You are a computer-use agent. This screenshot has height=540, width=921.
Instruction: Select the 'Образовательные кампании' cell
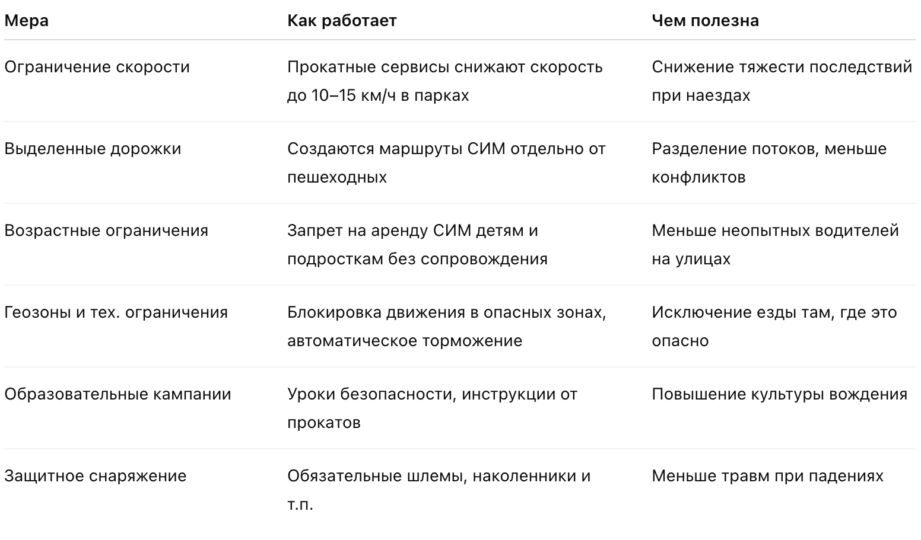click(118, 394)
